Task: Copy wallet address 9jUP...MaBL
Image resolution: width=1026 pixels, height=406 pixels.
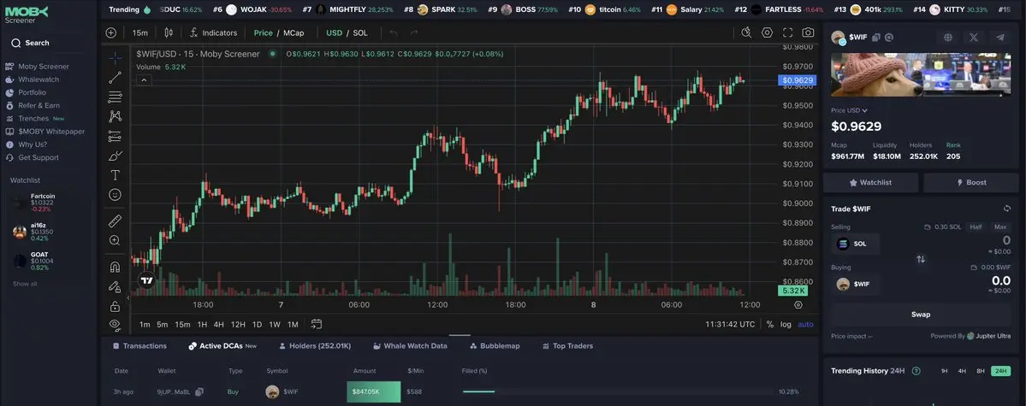Action: [x=199, y=391]
